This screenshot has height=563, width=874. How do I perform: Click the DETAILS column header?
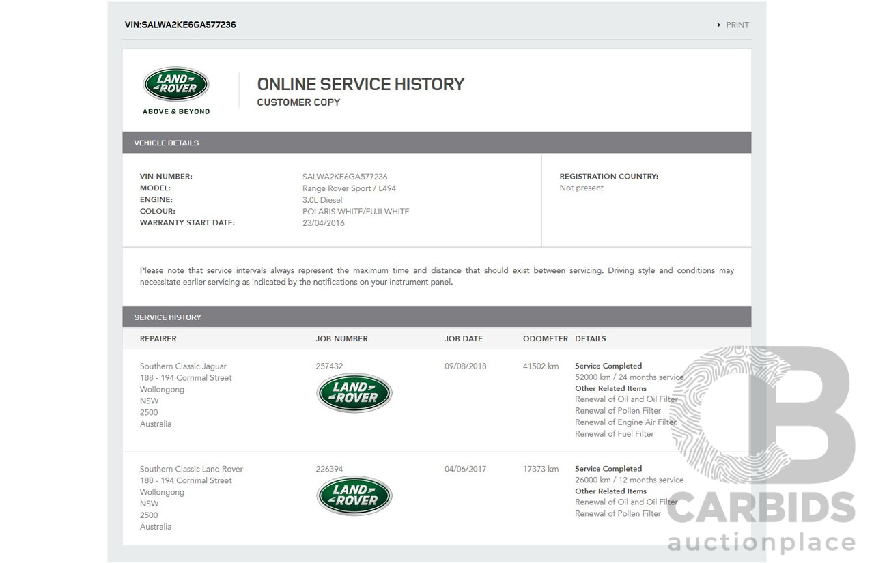pyautogui.click(x=591, y=338)
